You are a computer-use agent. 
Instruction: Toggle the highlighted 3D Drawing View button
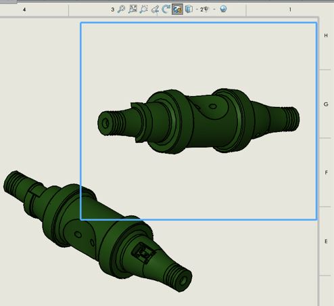177,9
